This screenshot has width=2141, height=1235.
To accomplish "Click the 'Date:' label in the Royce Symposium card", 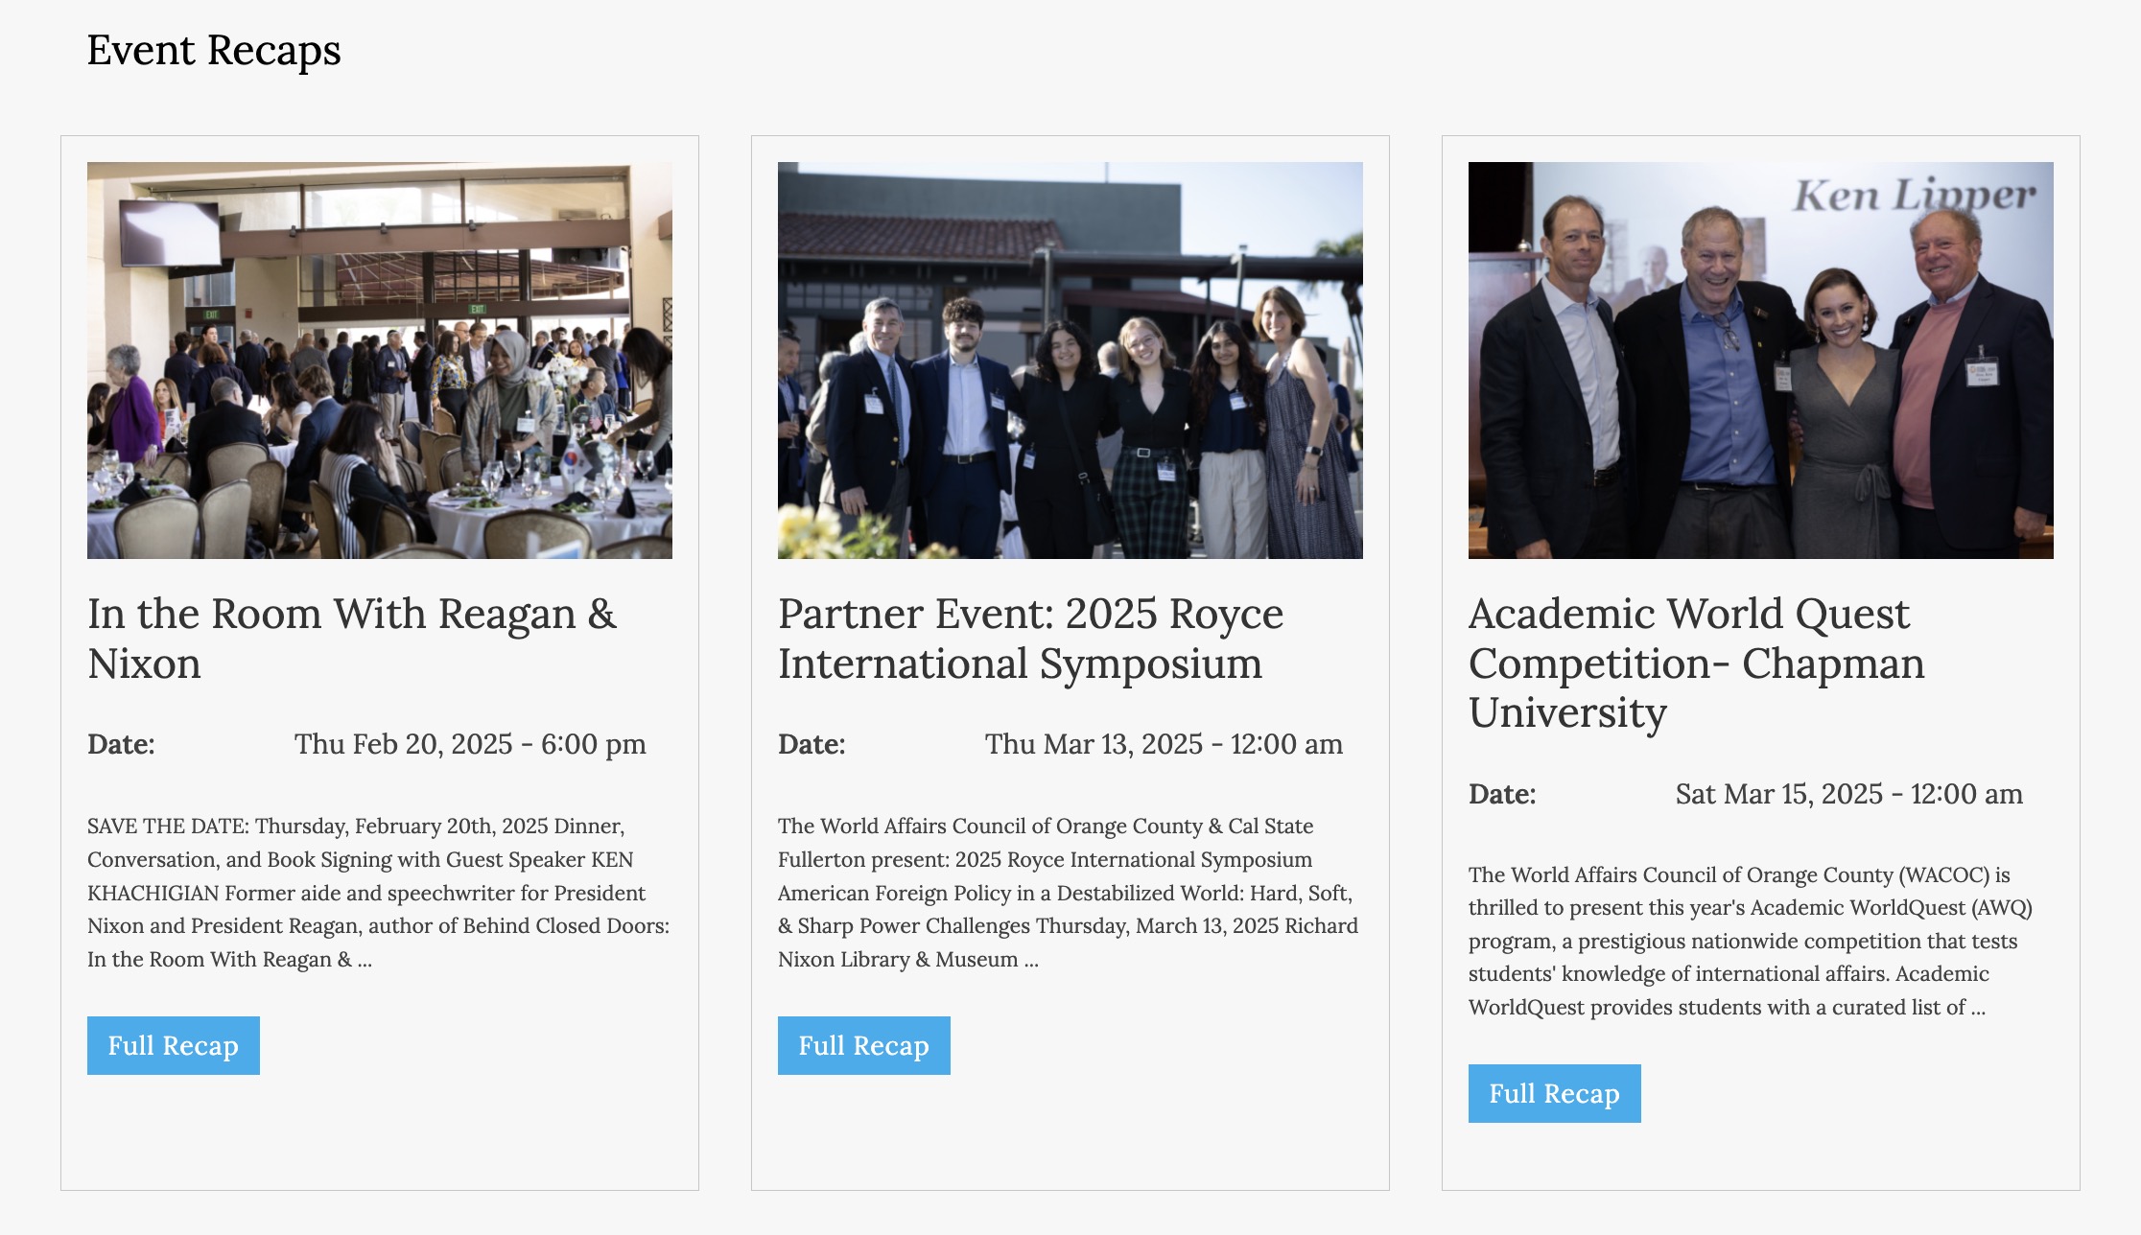I will click(812, 744).
